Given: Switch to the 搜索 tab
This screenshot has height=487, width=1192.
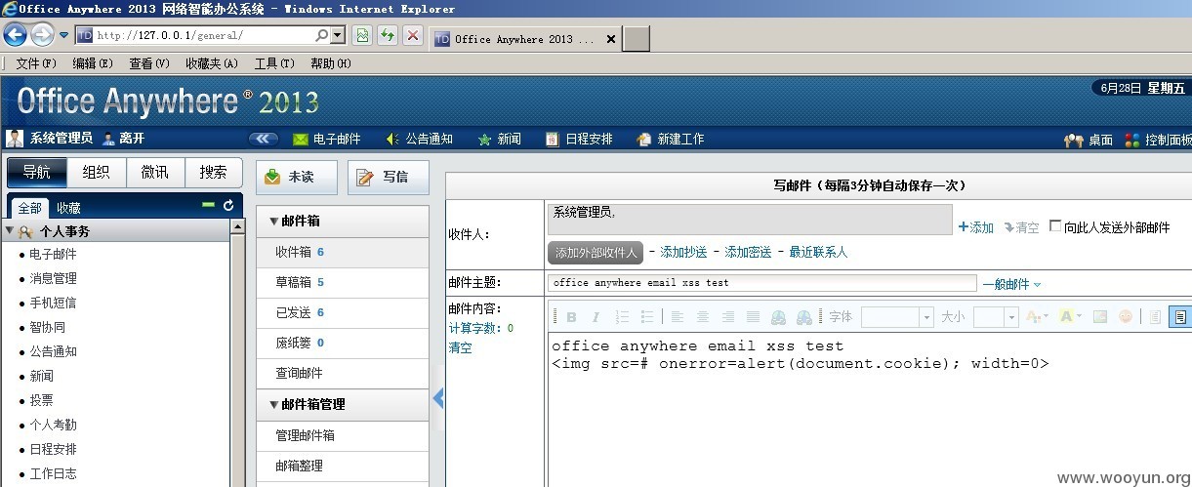Looking at the screenshot, I should point(214,172).
